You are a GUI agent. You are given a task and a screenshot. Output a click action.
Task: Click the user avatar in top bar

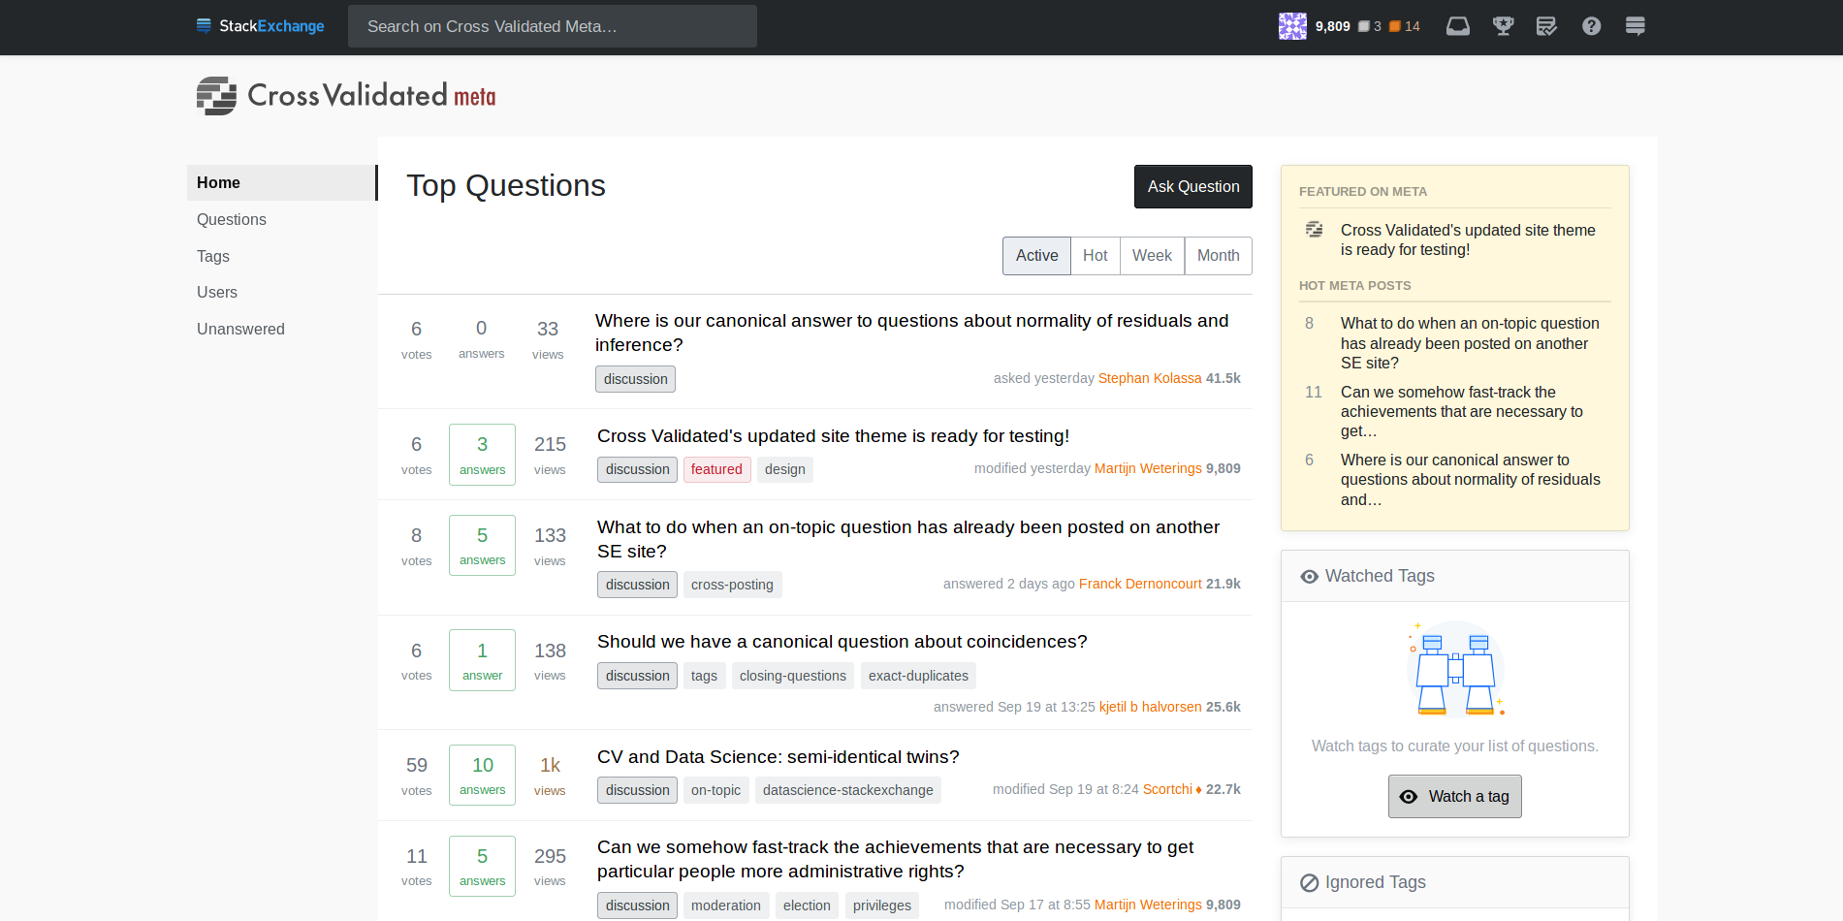point(1292,26)
